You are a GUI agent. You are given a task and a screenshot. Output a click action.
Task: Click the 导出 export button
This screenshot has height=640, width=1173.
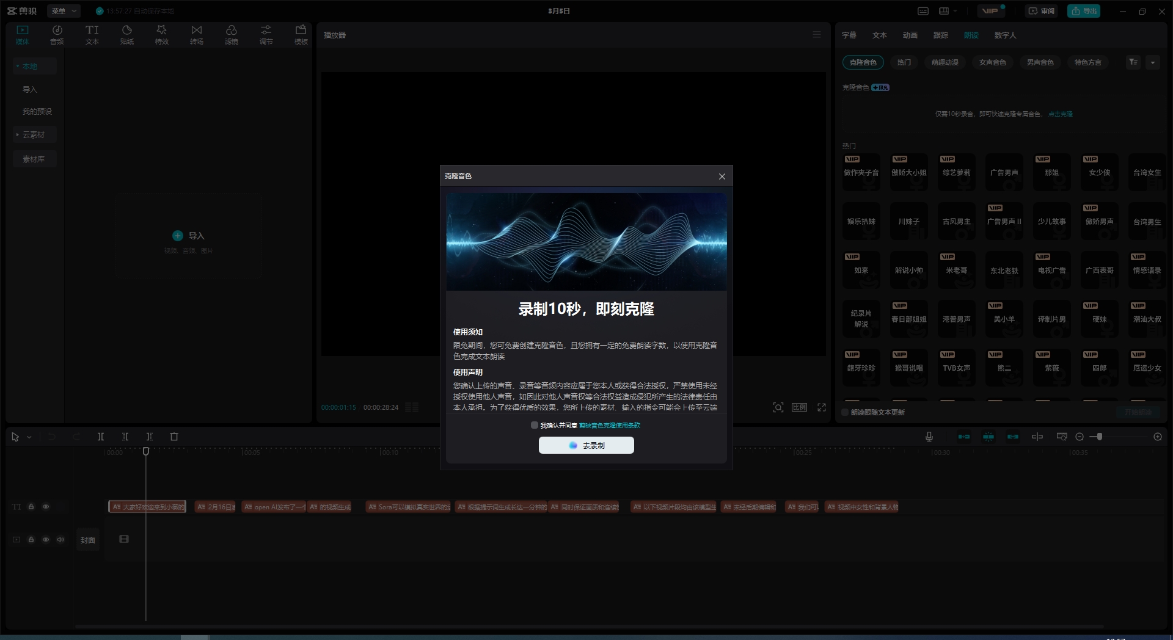click(x=1084, y=11)
